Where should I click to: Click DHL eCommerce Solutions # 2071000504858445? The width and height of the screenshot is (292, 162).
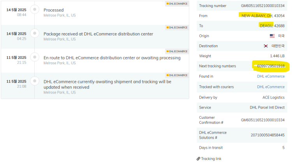[x=267, y=135]
